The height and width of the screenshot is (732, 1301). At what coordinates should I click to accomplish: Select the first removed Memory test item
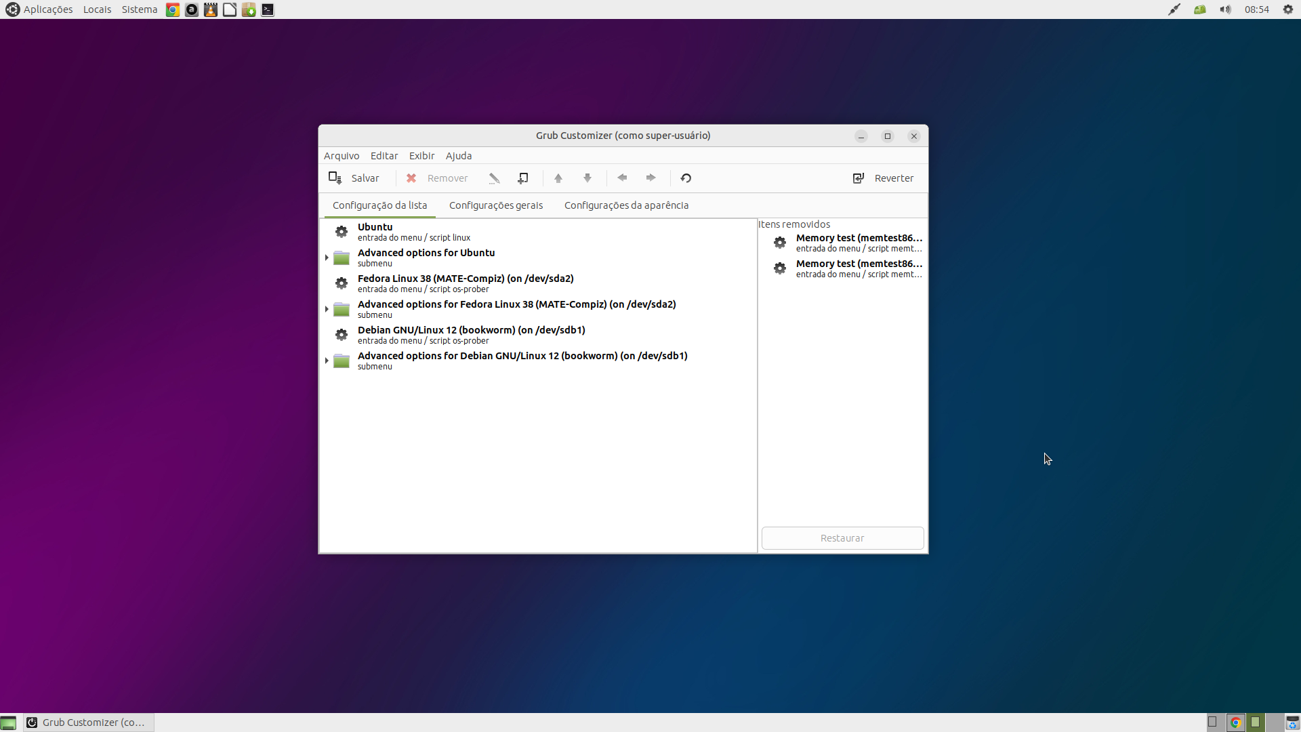(842, 243)
